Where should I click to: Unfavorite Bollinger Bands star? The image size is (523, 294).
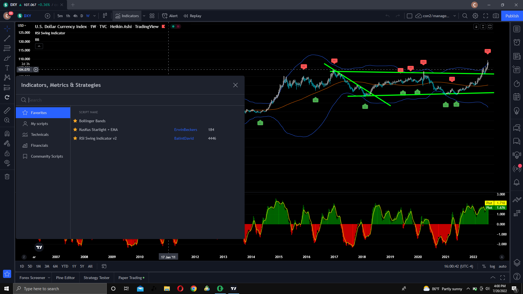[x=75, y=121]
